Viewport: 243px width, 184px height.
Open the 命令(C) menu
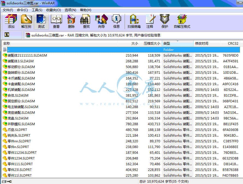[22, 10]
